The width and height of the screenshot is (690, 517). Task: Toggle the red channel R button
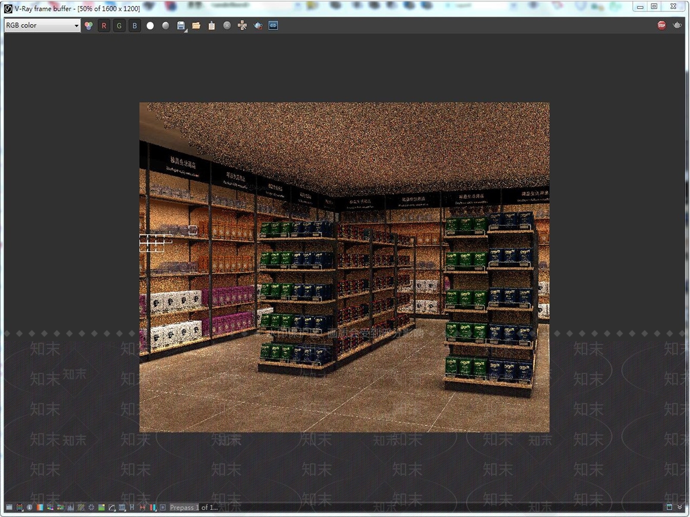tap(104, 25)
